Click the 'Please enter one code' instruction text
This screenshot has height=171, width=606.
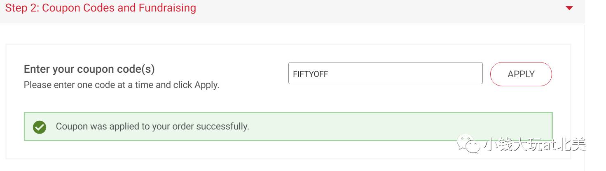tap(122, 86)
